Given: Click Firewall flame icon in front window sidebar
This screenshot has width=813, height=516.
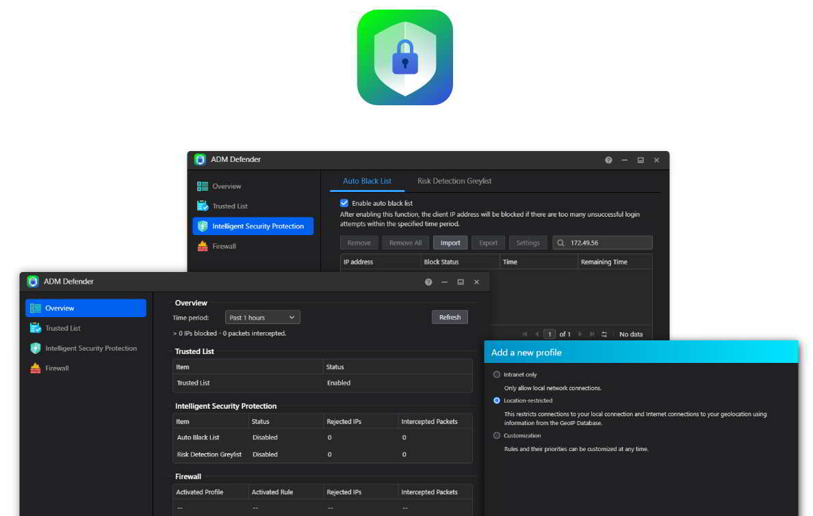Looking at the screenshot, I should (36, 368).
